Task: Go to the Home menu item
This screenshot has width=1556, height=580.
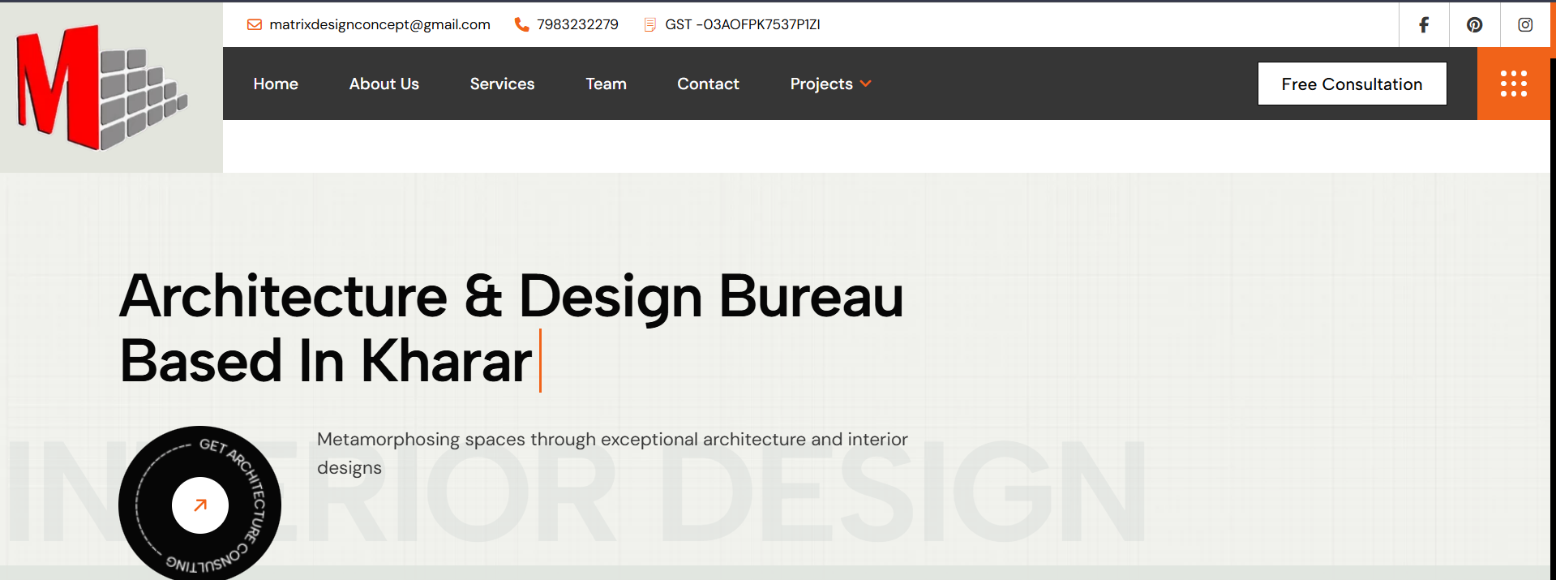Action: 276,84
